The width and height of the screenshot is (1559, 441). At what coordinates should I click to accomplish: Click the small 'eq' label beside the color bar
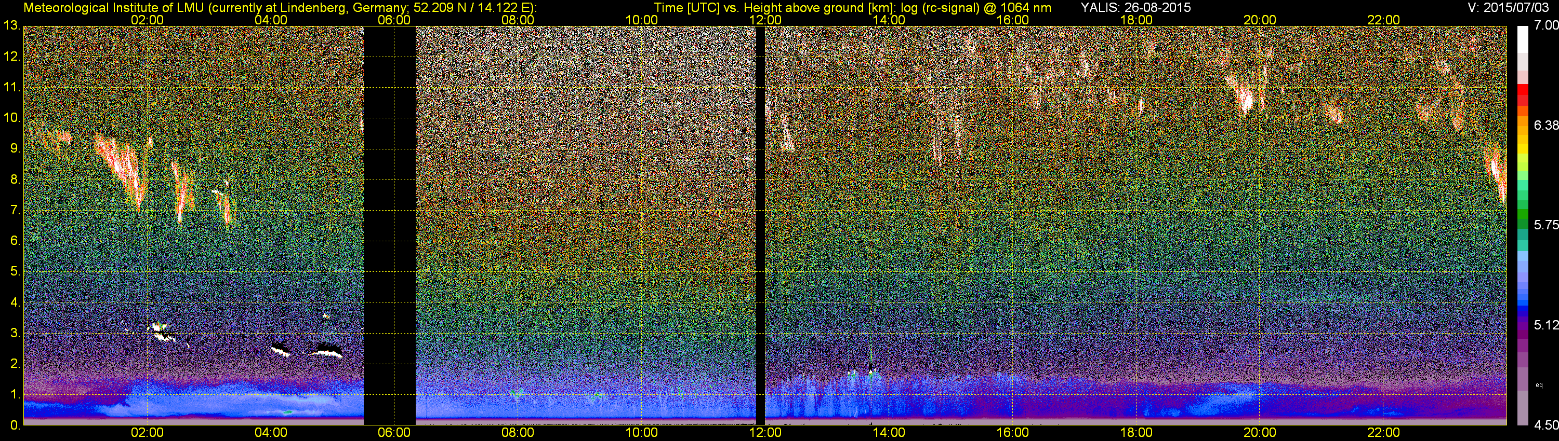click(x=1539, y=385)
